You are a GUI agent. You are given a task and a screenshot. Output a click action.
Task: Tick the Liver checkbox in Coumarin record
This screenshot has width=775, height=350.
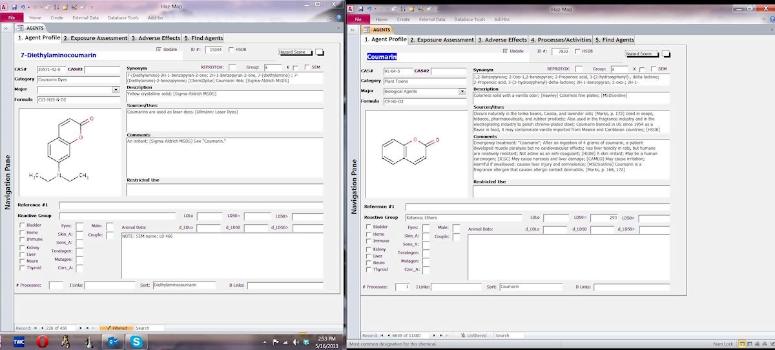[x=367, y=256]
